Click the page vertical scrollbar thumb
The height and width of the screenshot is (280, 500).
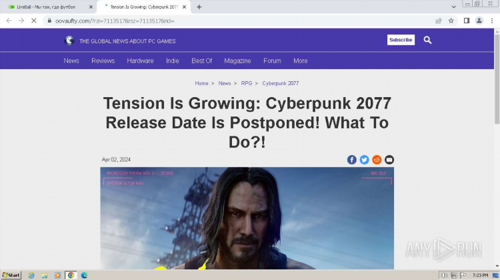pyautogui.click(x=497, y=80)
